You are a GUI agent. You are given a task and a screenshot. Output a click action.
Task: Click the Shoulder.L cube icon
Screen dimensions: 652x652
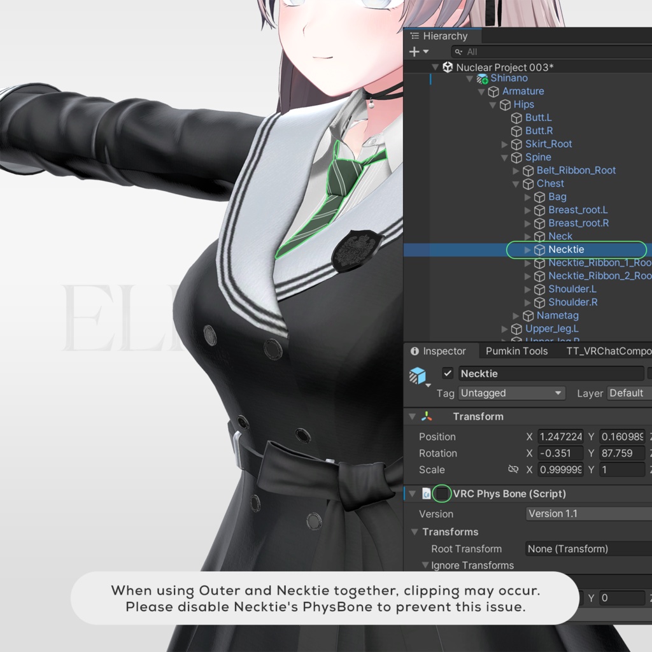coord(540,290)
